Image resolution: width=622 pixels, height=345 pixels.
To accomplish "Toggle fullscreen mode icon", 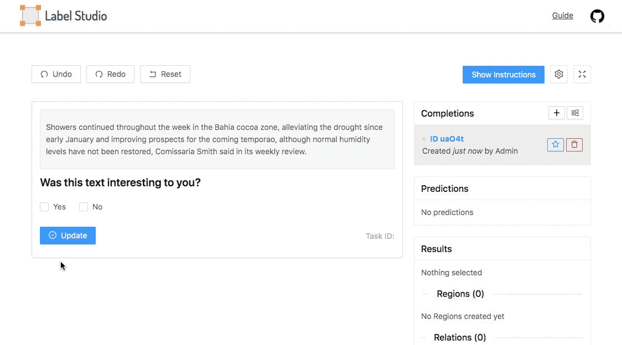I will click(x=582, y=74).
